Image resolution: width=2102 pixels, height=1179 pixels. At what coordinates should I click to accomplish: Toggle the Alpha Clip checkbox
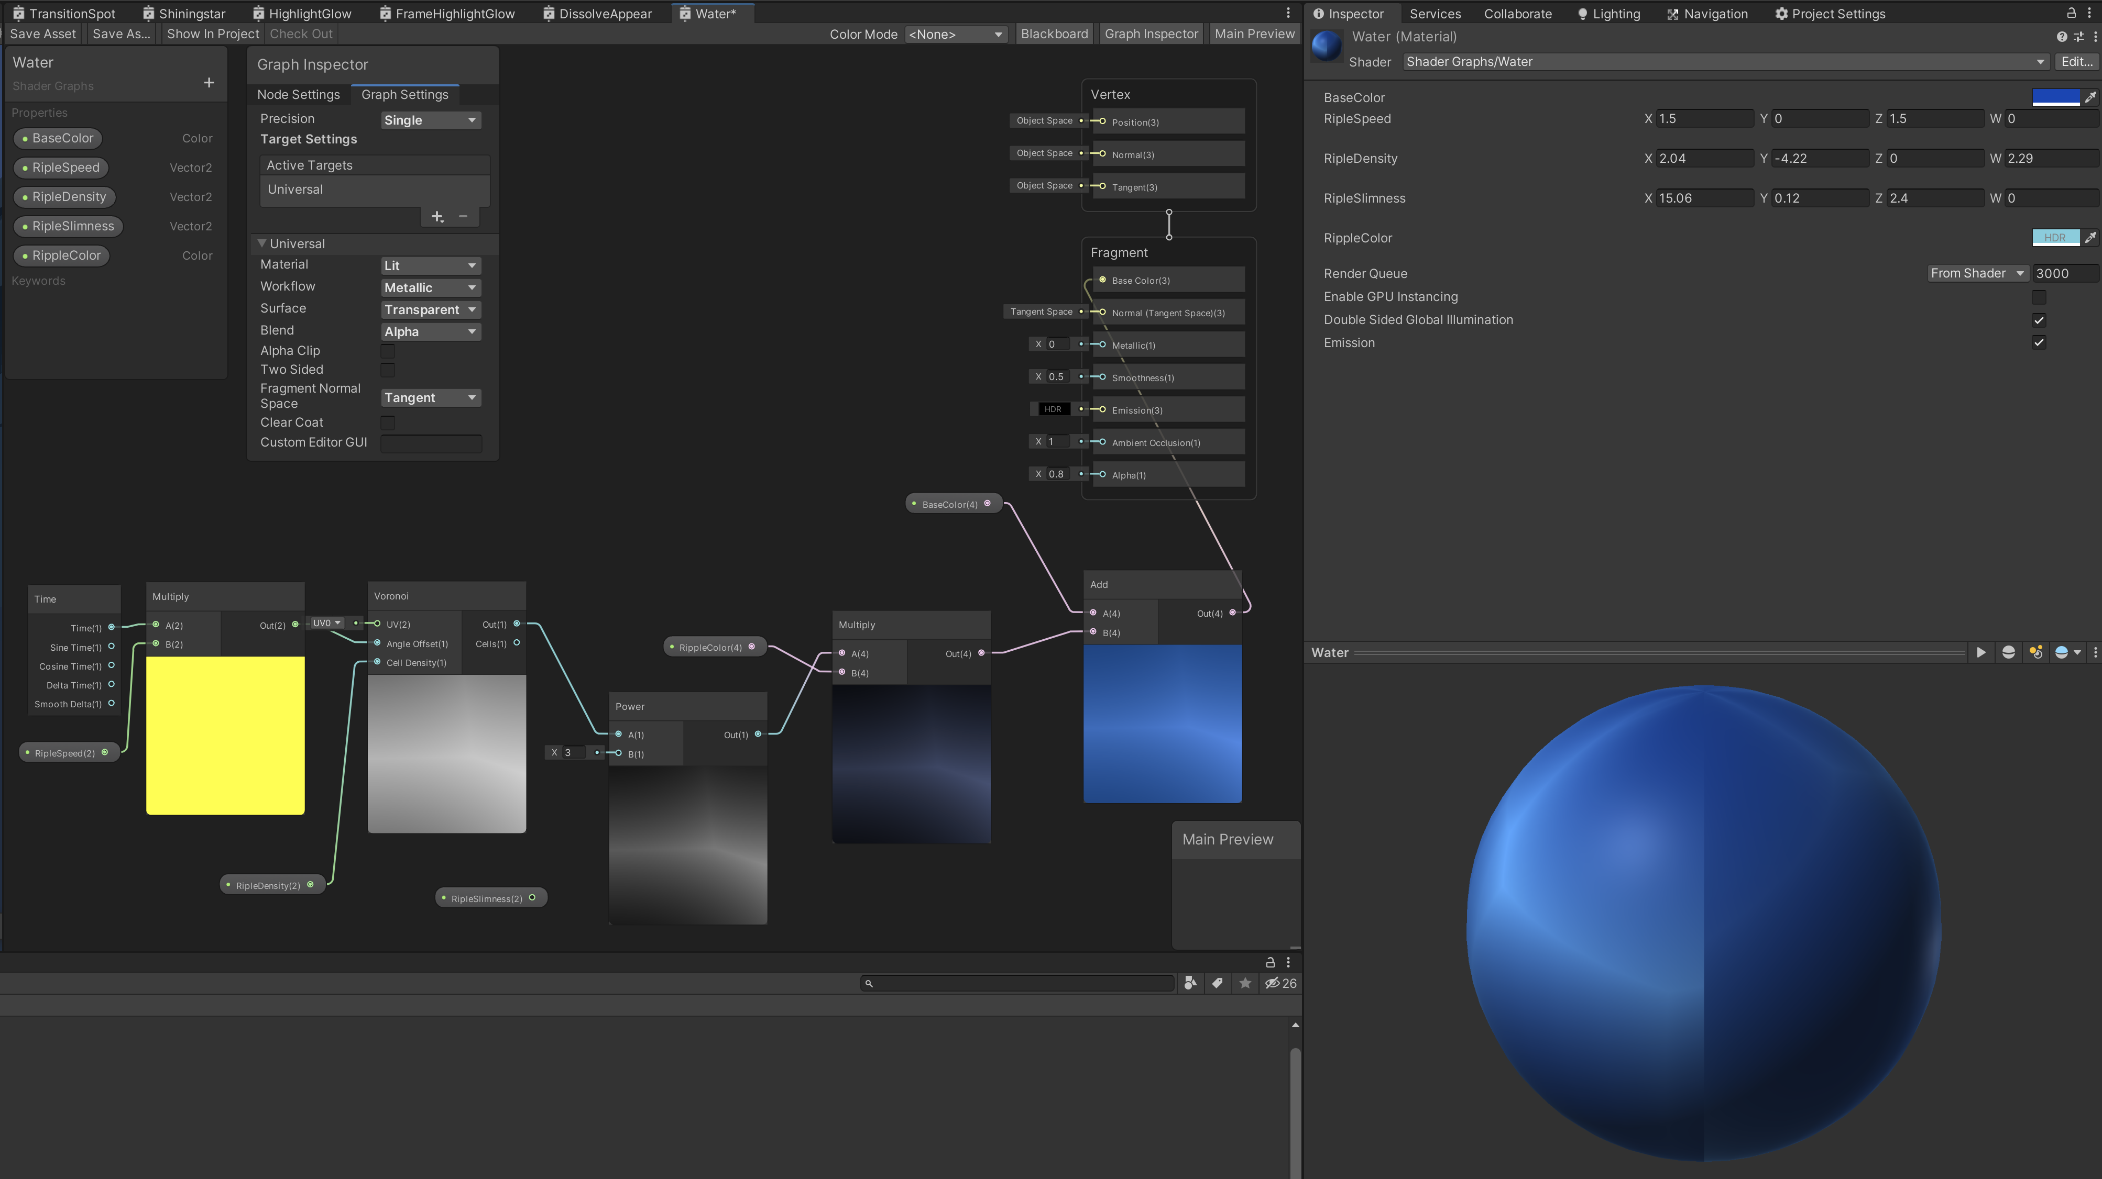coord(388,351)
